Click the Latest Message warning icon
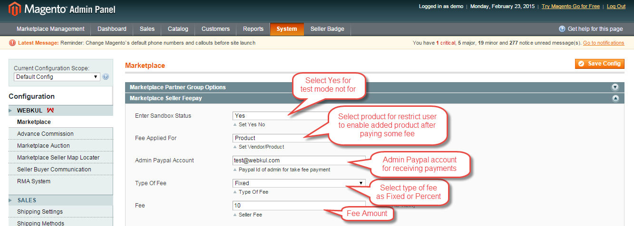Viewport: 634px width, 226px height. (12, 43)
